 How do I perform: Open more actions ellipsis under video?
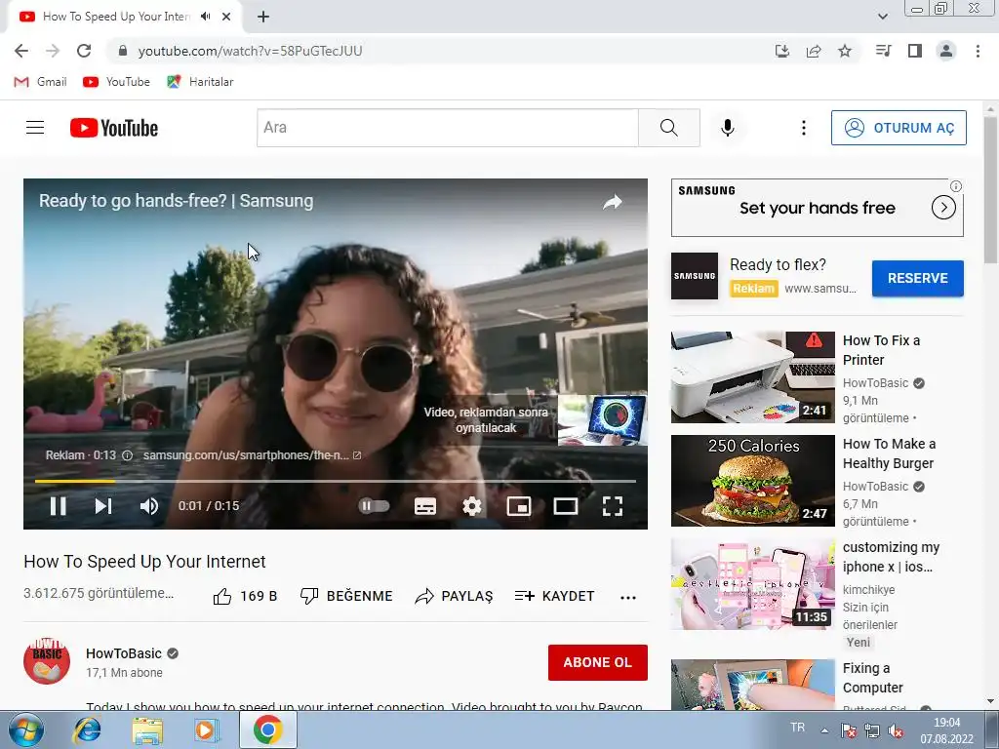click(x=628, y=598)
